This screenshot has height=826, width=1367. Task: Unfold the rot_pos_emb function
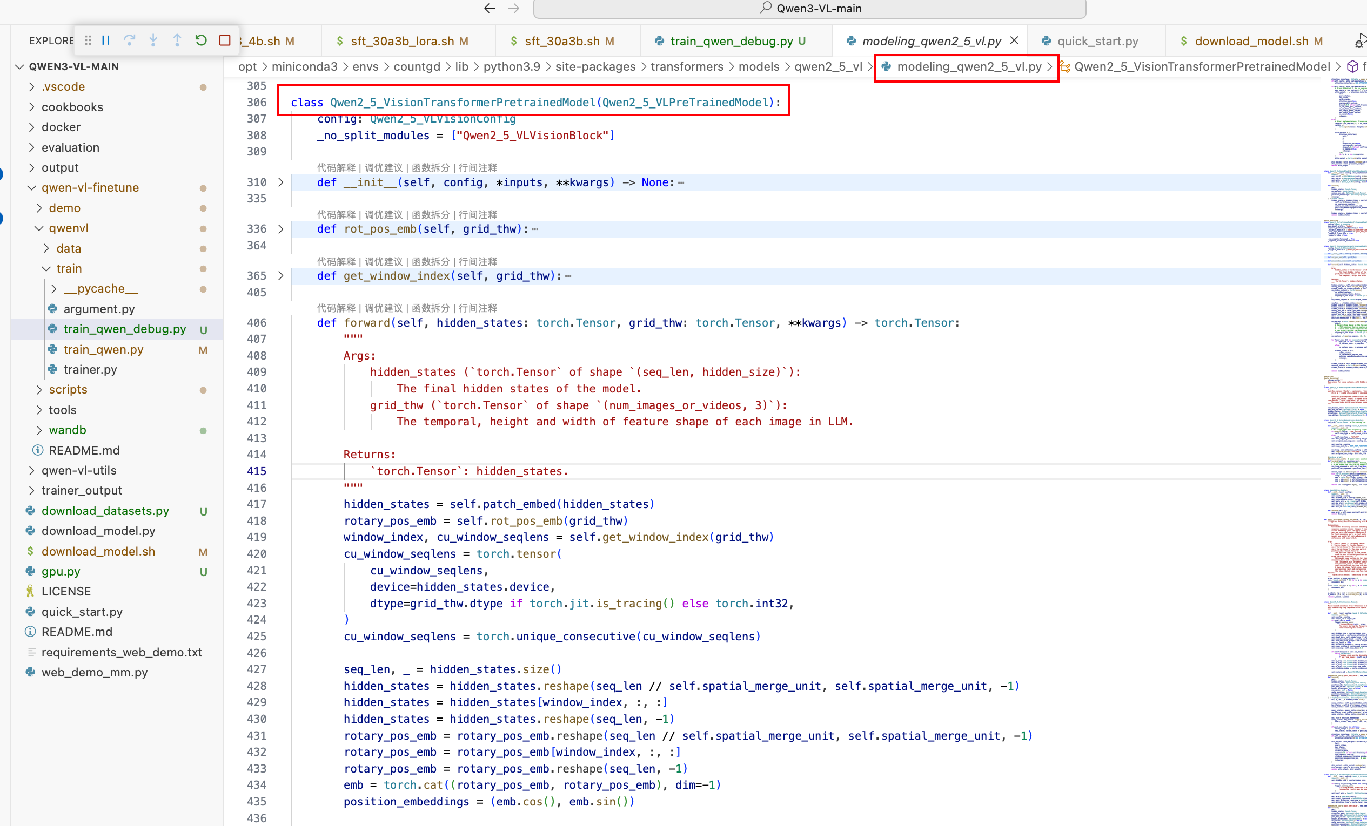coord(281,229)
